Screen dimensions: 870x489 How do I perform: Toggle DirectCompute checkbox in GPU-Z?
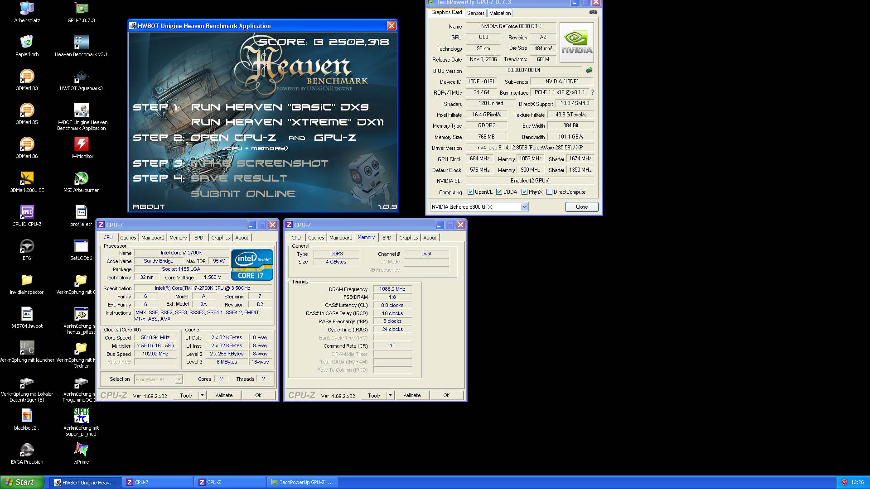tap(549, 192)
